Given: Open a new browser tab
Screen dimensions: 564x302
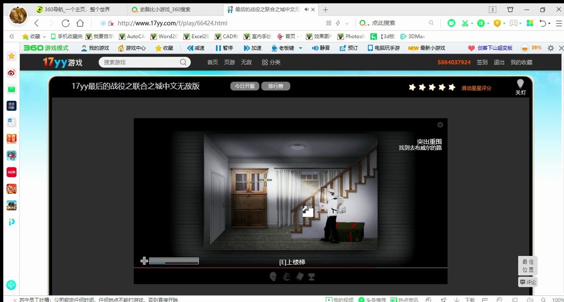Looking at the screenshot, I should pos(325,9).
